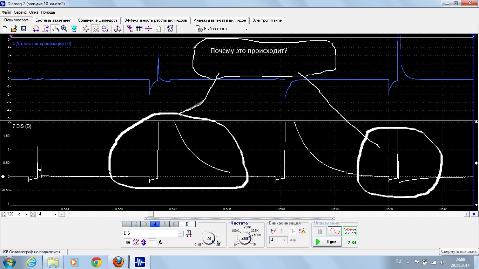The height and width of the screenshot is (269, 479).
Task: Open the Электропитание tab
Action: (x=267, y=20)
